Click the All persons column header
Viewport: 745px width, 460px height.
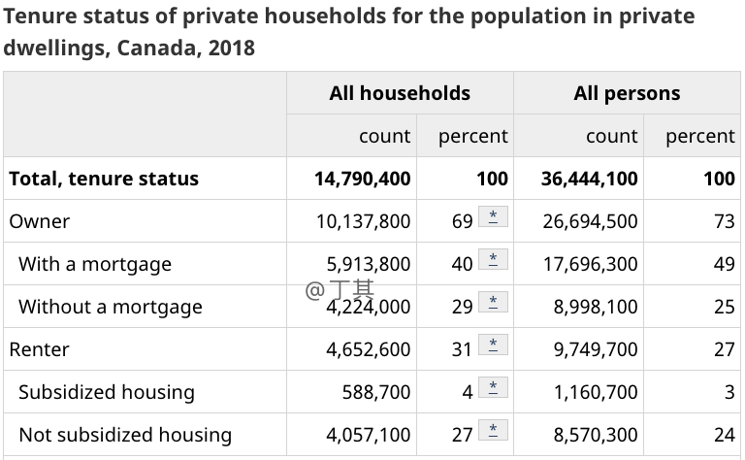[627, 93]
